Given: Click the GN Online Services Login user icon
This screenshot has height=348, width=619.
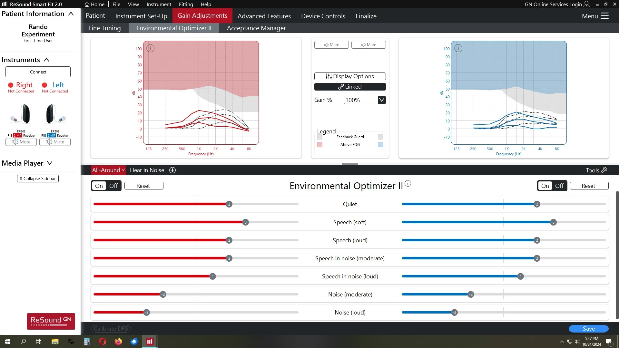Looking at the screenshot, I should pyautogui.click(x=586, y=4).
